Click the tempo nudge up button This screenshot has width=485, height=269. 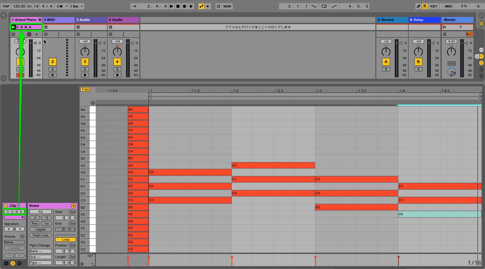(x=36, y=6)
